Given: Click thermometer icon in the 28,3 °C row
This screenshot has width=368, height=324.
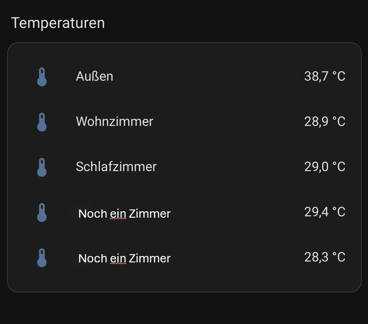Looking at the screenshot, I should pyautogui.click(x=42, y=258).
